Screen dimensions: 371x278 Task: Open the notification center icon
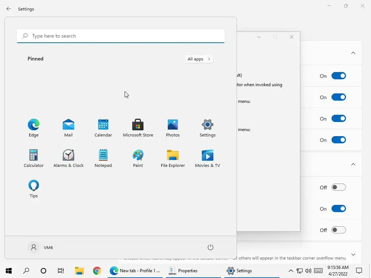(359, 271)
